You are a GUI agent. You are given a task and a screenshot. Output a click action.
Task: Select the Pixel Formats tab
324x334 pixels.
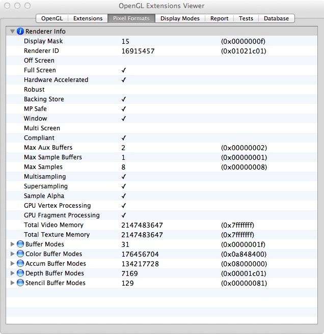131,18
